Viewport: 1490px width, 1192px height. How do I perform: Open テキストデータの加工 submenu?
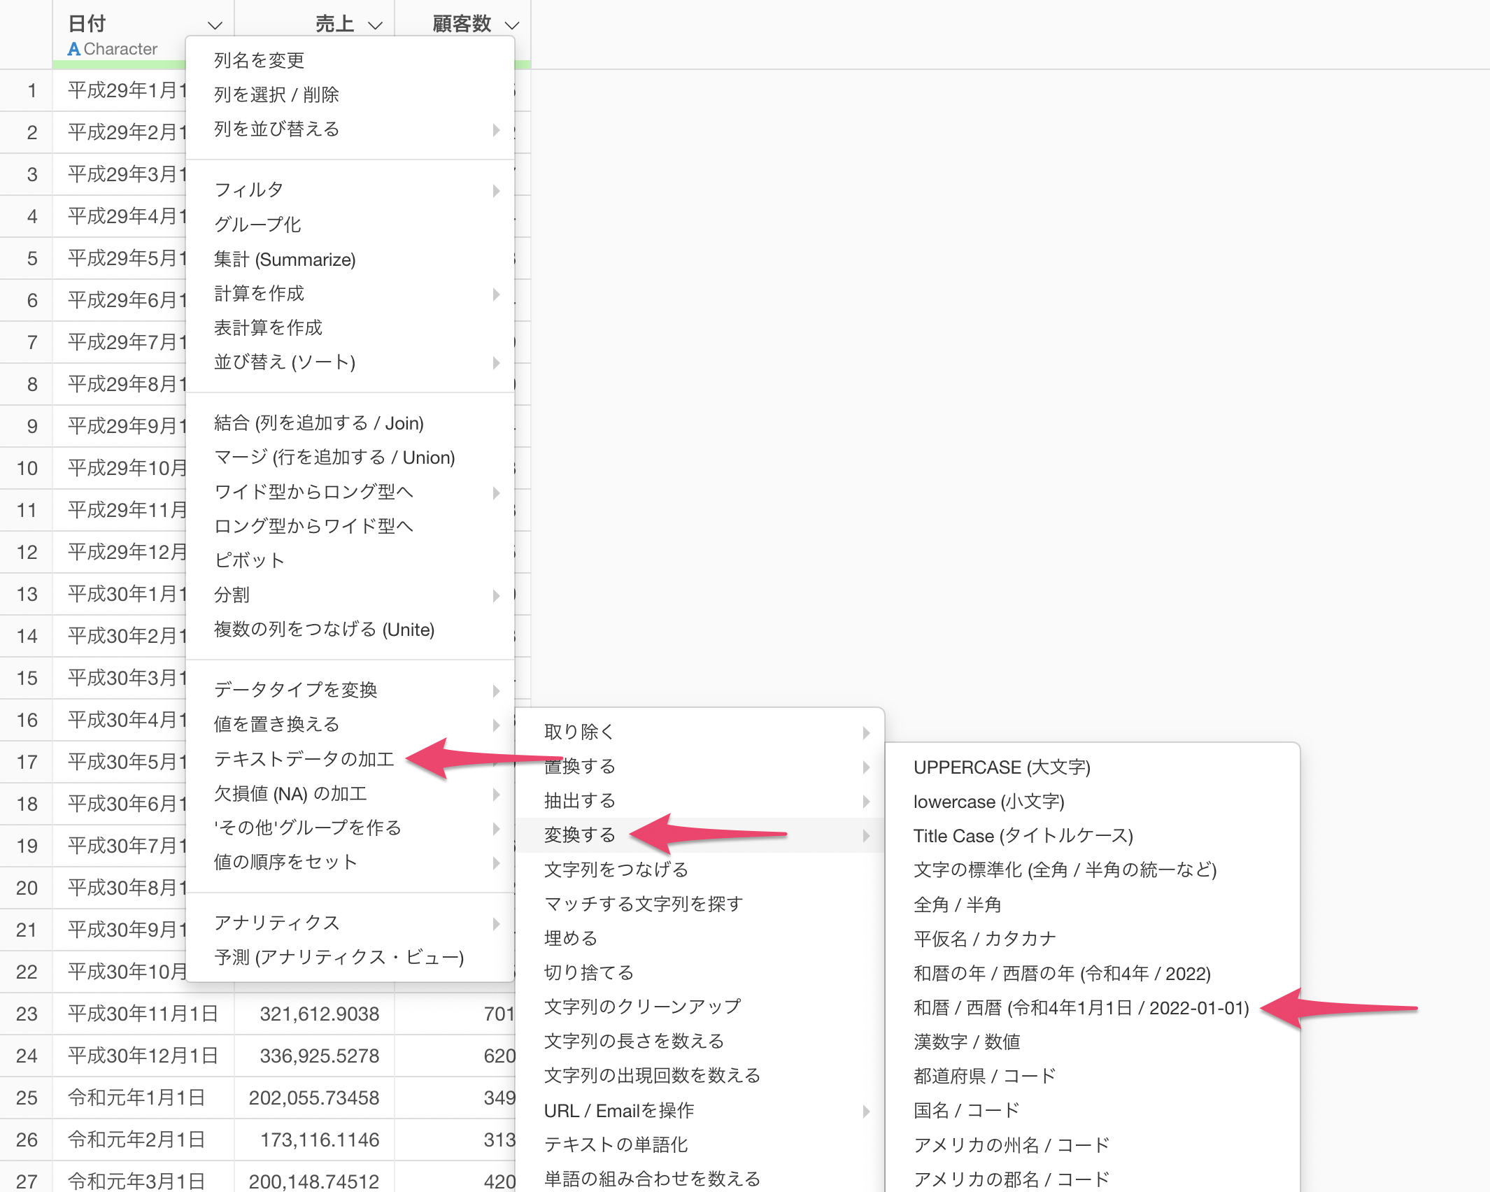pos(350,758)
